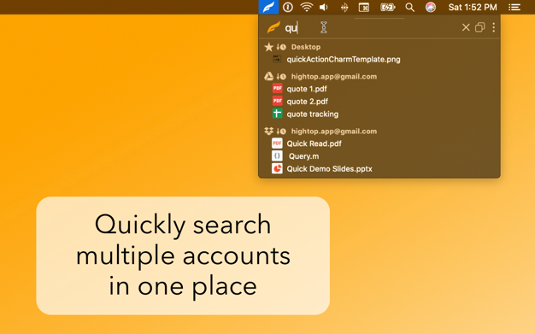The image size is (535, 334).
Task: Open Spotlight search in the menu bar
Action: tap(409, 7)
